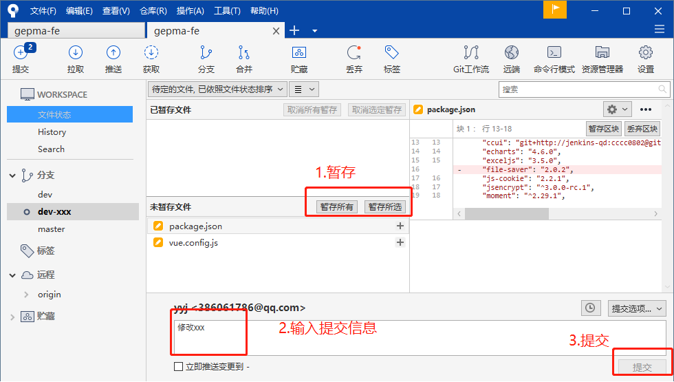
Task: Toggle 立即推送变更到 checkbox
Action: (x=178, y=366)
